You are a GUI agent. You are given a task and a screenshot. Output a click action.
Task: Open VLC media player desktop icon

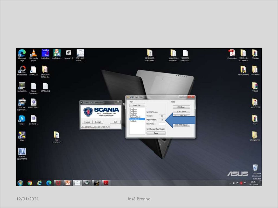point(33,53)
